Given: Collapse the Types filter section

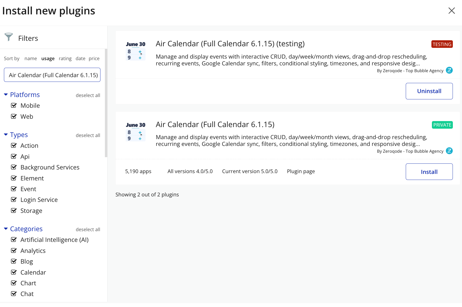Looking at the screenshot, I should coord(6,135).
